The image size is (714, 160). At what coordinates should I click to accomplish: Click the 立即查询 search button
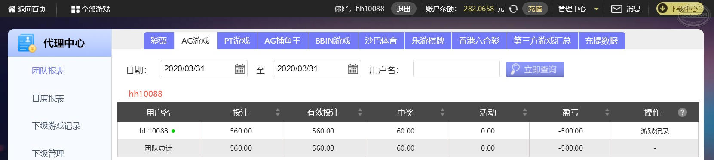click(x=535, y=69)
